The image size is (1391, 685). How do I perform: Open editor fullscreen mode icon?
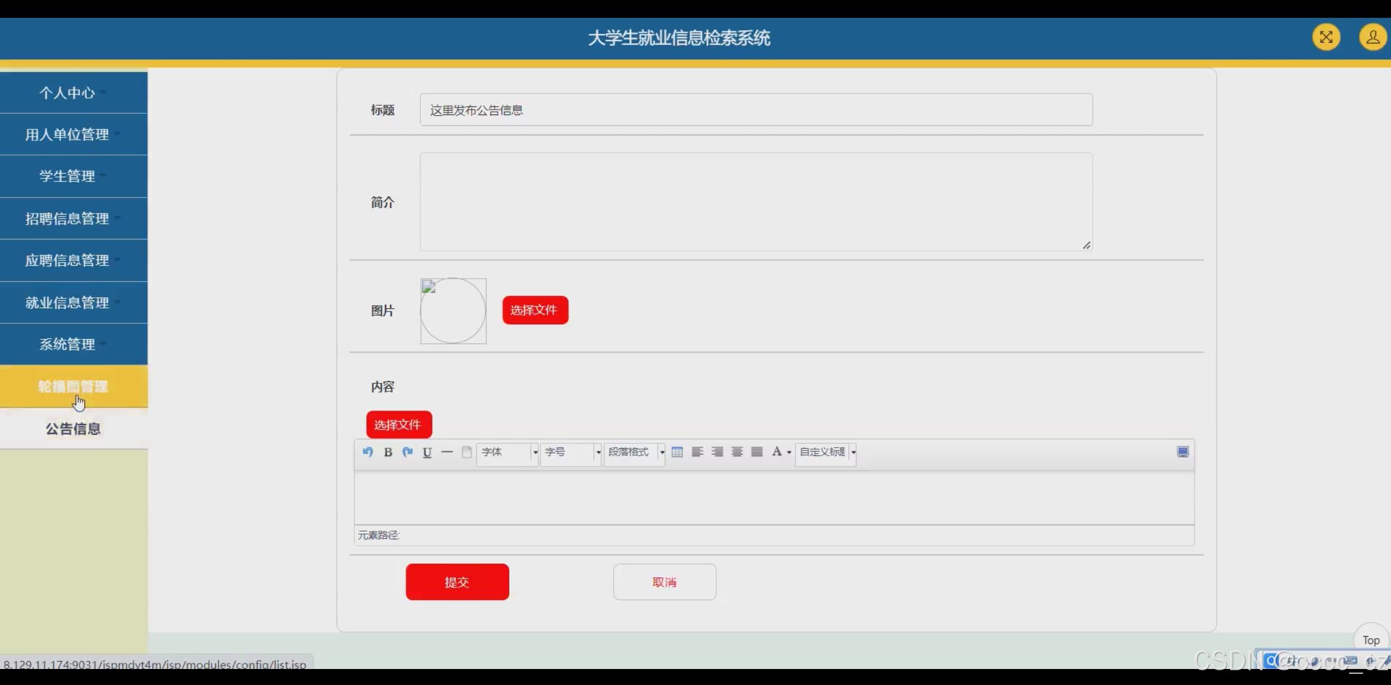point(1183,452)
